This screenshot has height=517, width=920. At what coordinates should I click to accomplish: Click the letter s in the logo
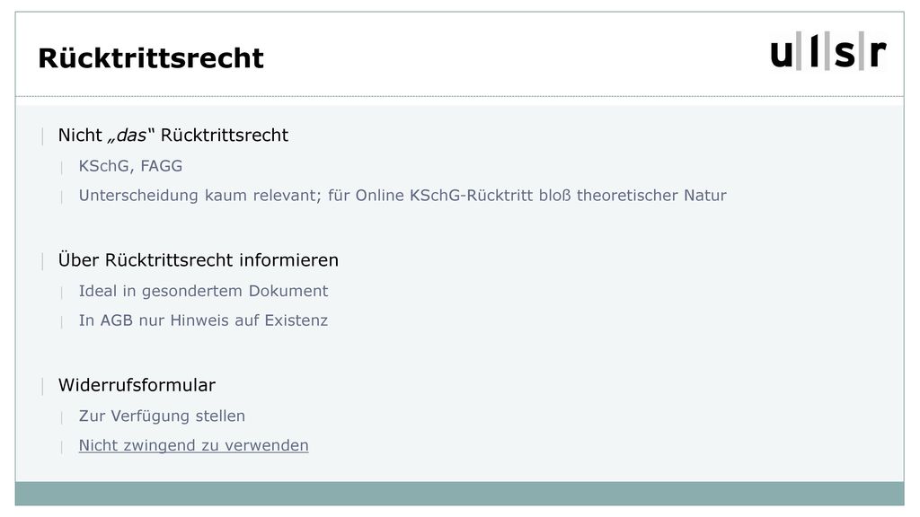(845, 54)
